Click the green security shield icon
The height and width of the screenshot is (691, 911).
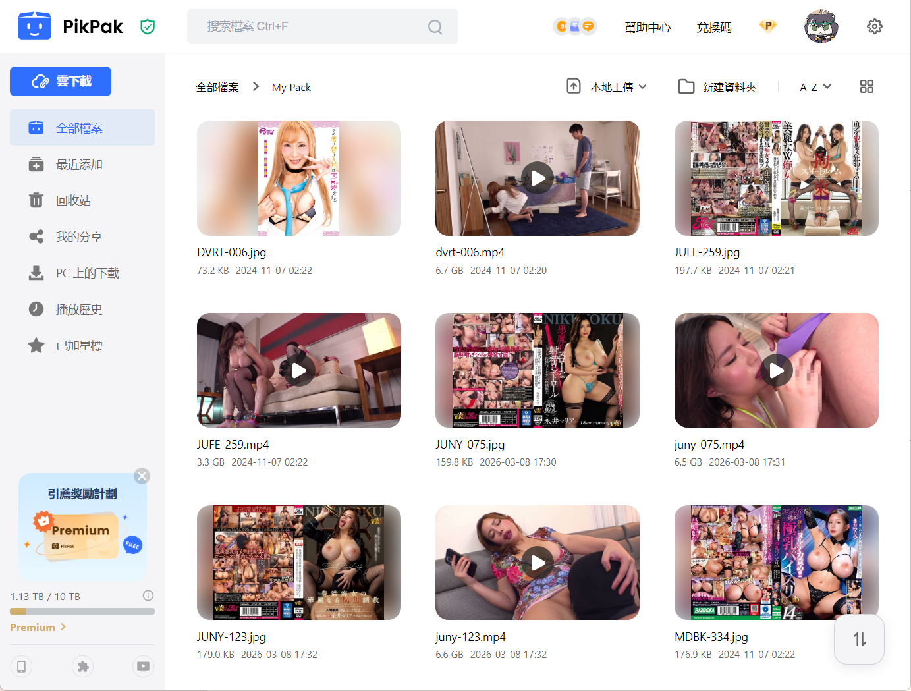(x=148, y=27)
